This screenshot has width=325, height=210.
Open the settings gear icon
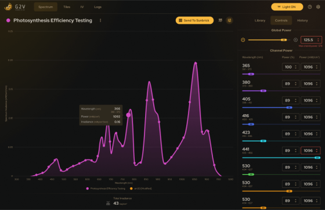point(318,7)
